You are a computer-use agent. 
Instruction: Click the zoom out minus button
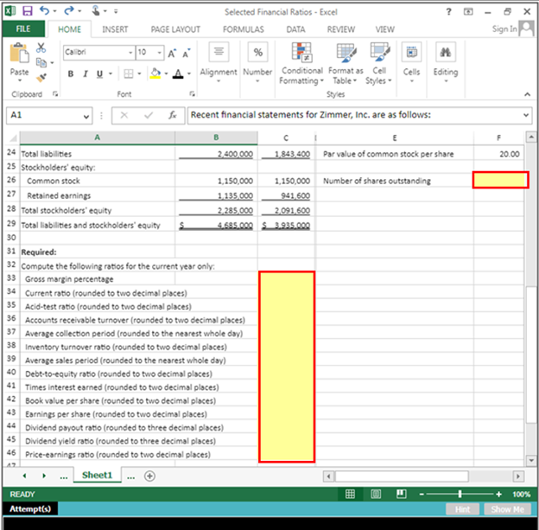(x=422, y=495)
